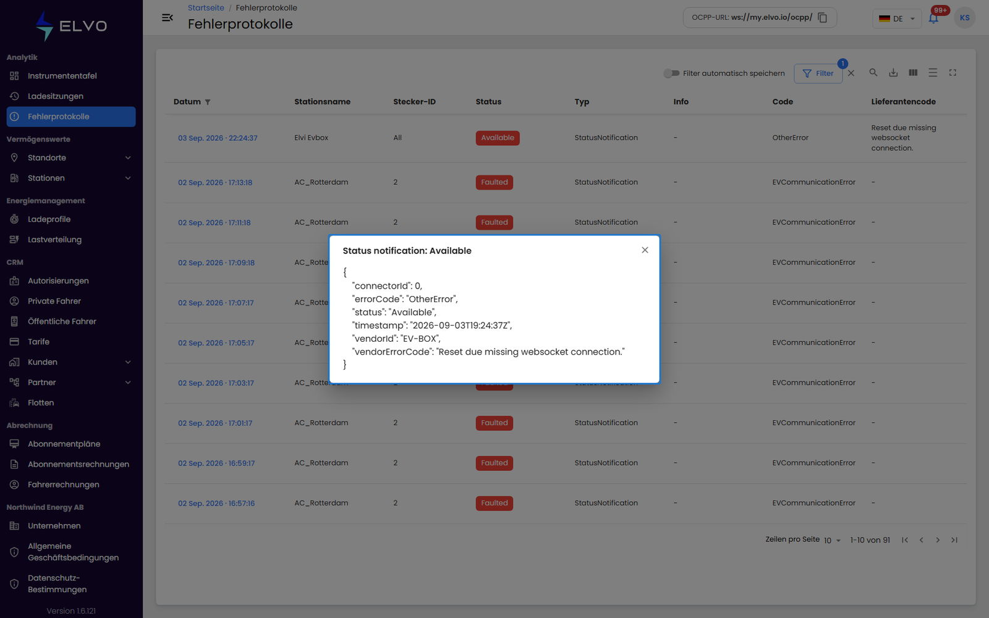Click the ELVO logo

pyautogui.click(x=71, y=26)
